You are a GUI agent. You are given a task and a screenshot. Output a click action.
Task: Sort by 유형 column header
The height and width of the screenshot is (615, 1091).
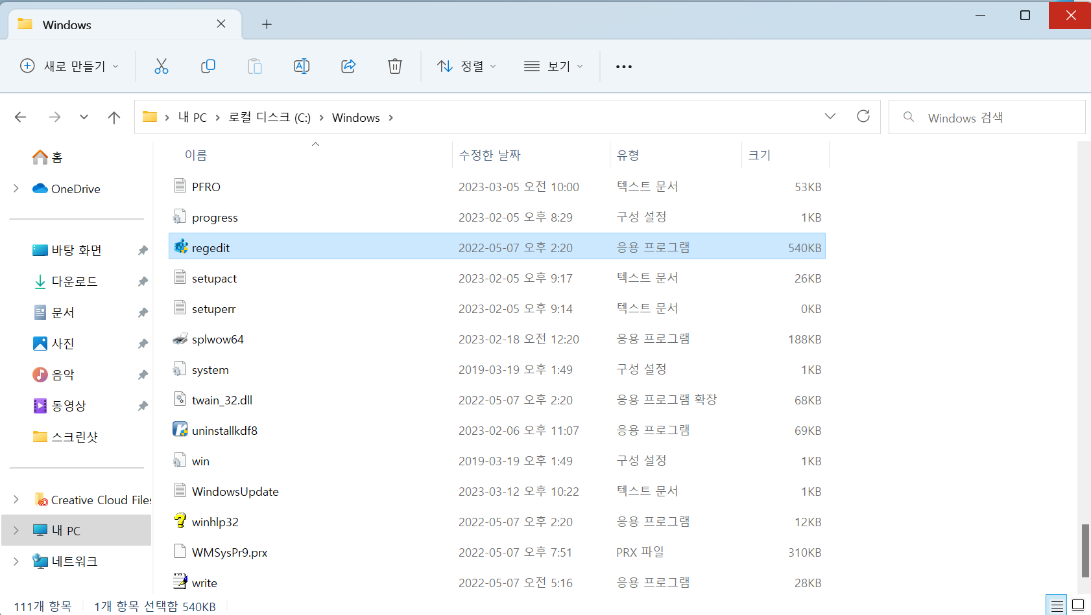pyautogui.click(x=628, y=155)
